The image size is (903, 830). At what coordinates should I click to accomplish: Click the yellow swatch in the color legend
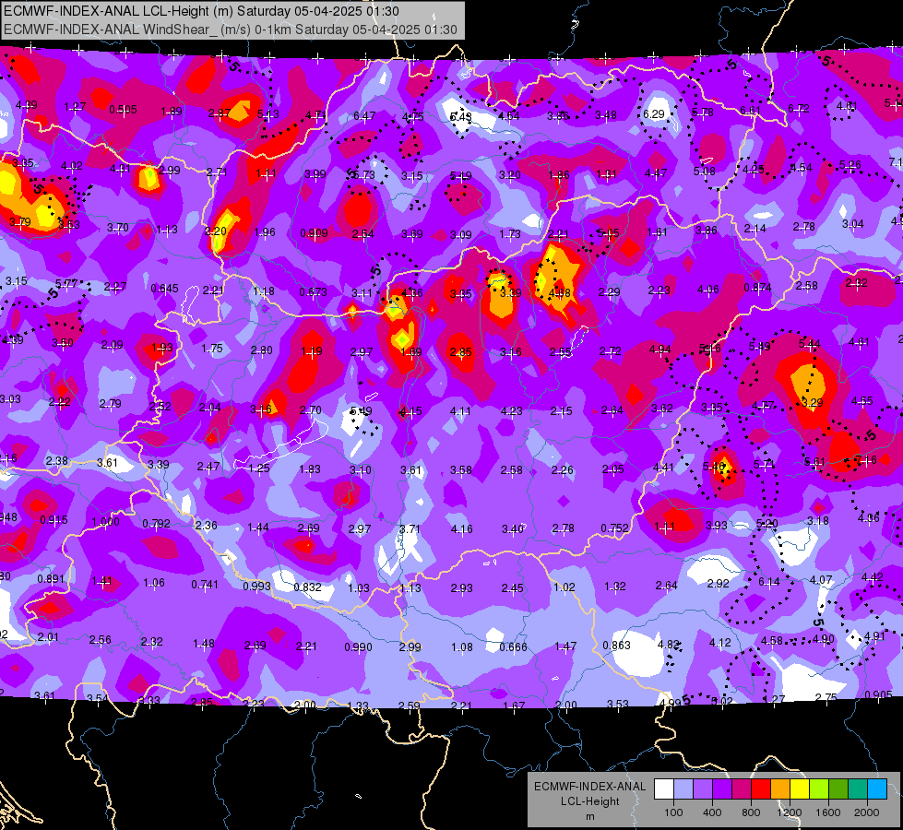[800, 789]
